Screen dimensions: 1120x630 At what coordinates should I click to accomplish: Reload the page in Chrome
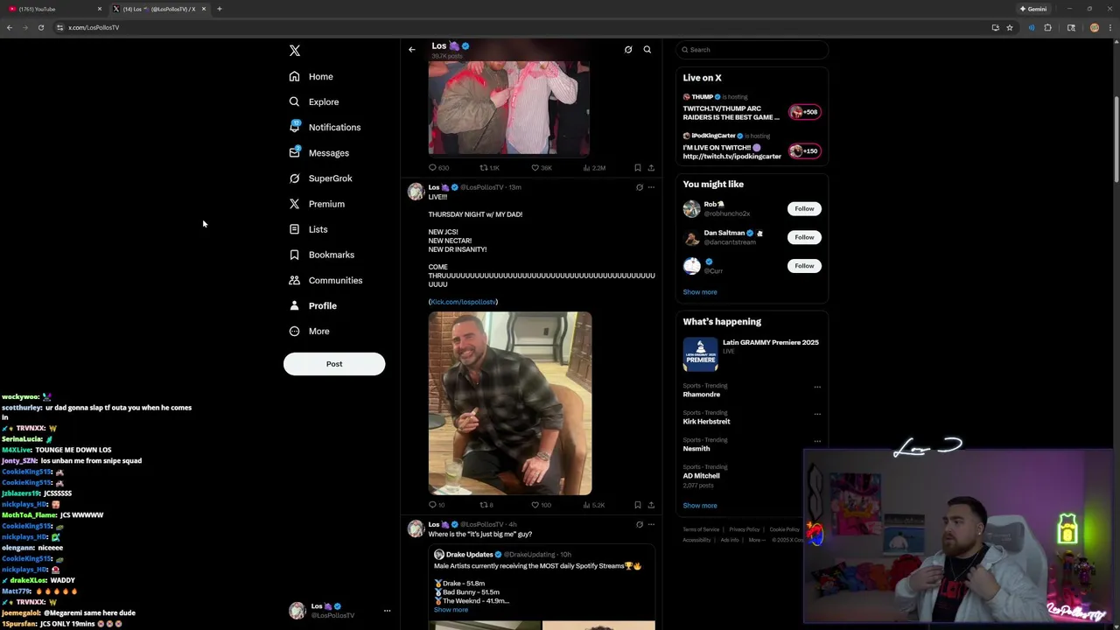click(x=40, y=27)
